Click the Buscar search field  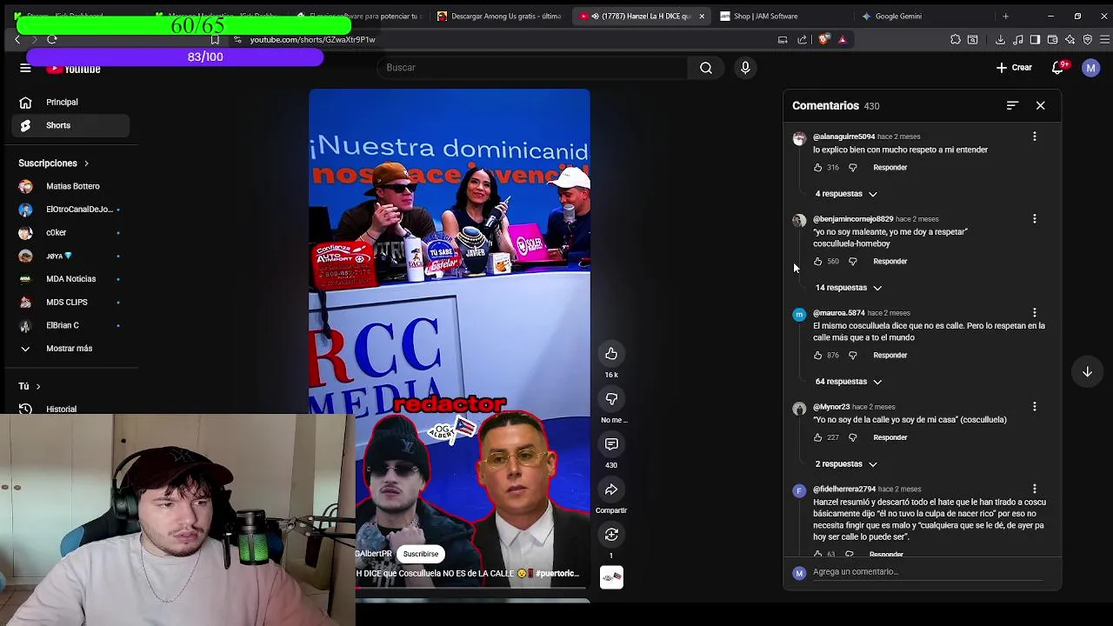click(x=532, y=68)
